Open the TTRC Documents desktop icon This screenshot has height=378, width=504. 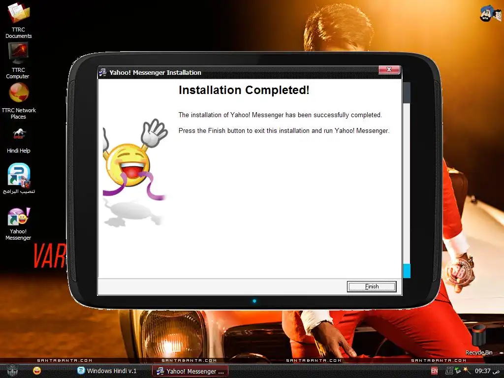pyautogui.click(x=18, y=21)
